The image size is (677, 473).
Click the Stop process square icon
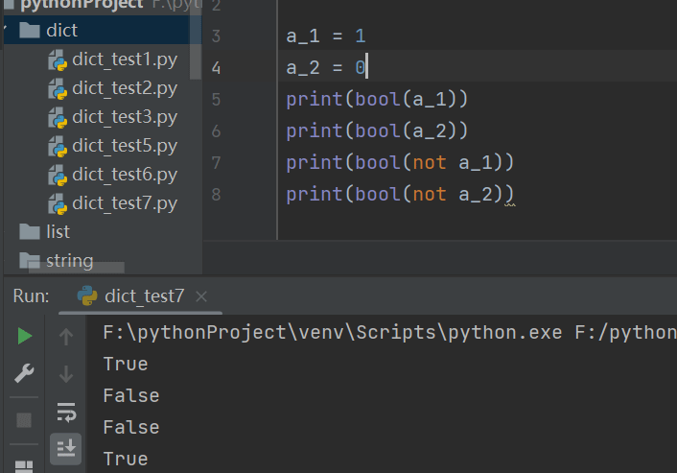click(x=25, y=420)
